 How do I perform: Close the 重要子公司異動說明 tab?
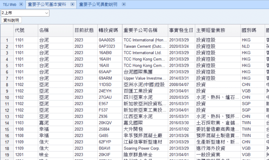(124, 4)
